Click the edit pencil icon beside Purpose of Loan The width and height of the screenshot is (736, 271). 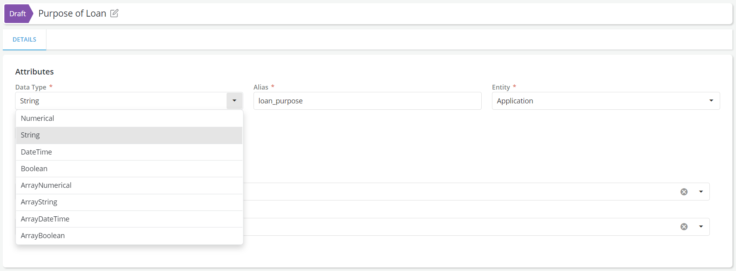pyautogui.click(x=114, y=13)
